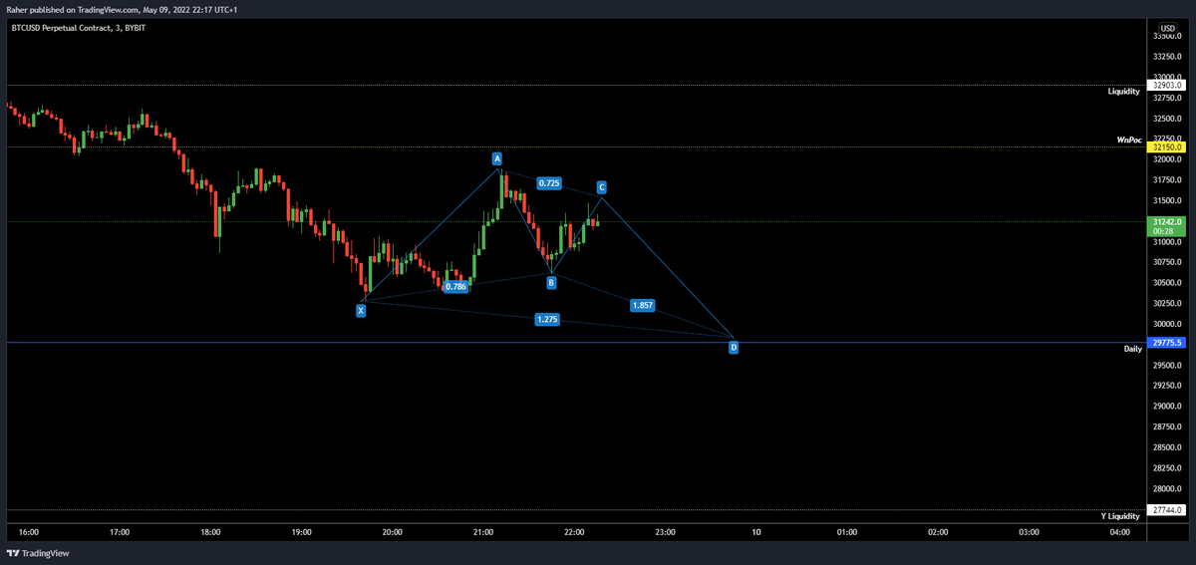Click the 33500.0 price axis value

pyautogui.click(x=1167, y=36)
